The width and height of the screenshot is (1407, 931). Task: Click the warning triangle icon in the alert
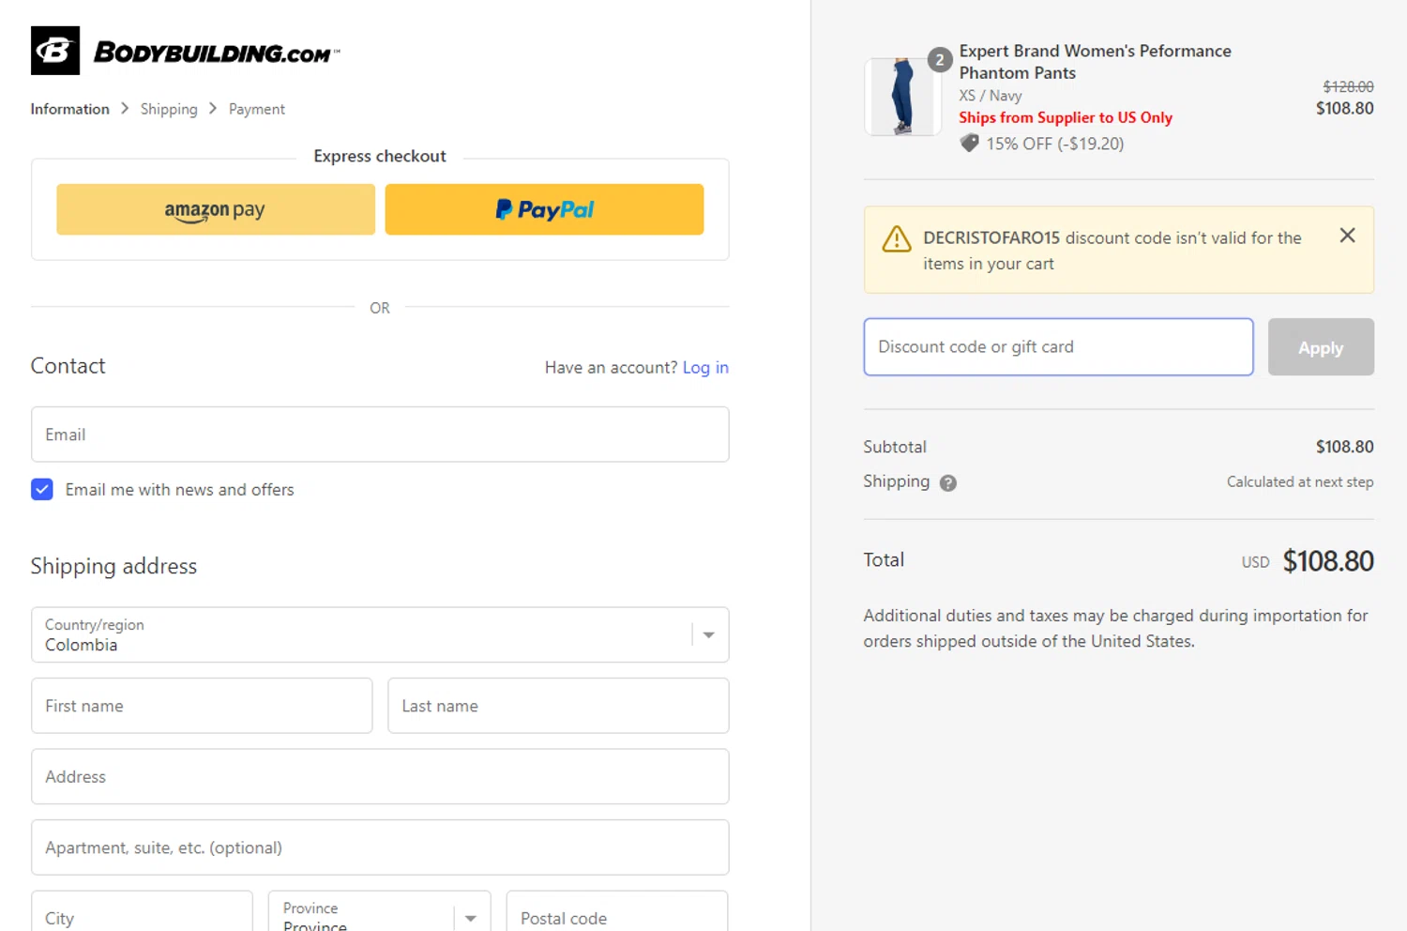point(897,239)
